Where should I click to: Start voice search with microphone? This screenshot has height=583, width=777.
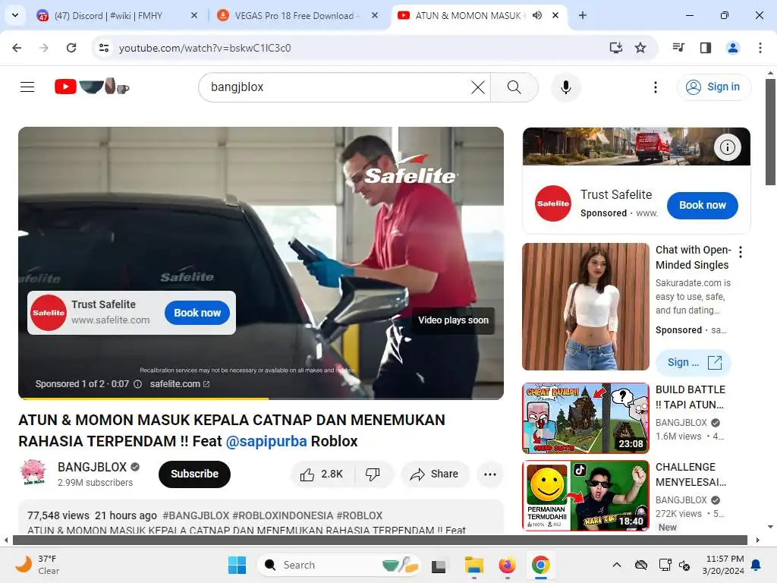coord(565,87)
